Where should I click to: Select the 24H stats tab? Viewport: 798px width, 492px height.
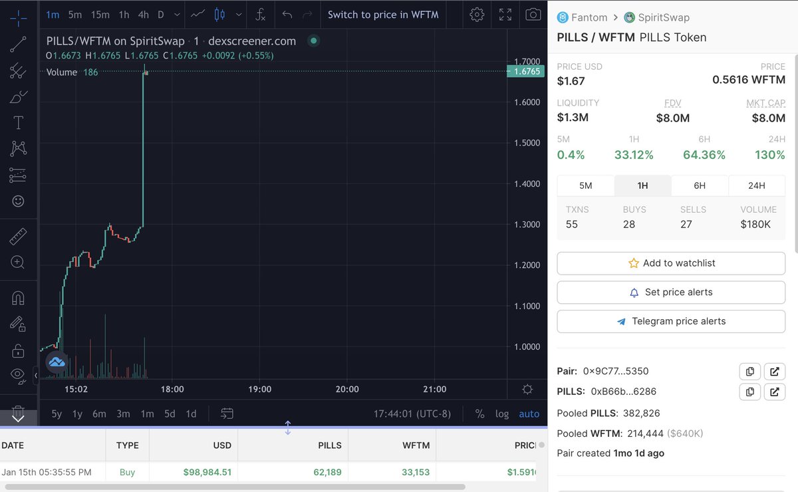[757, 185]
